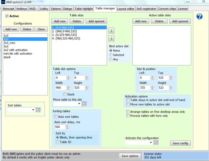Click the hotkey icon beside Move table to this slot
This screenshot has height=161, width=209.
[x=84, y=103]
